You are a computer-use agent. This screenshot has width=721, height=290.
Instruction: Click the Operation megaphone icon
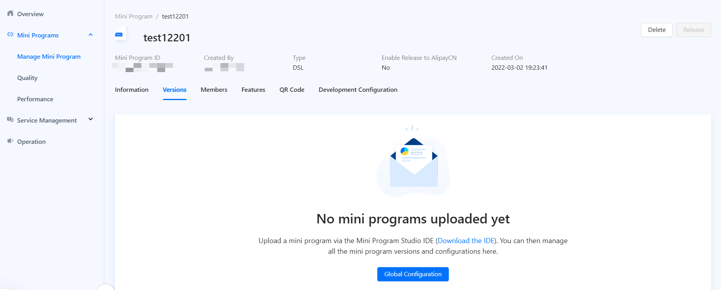10,141
